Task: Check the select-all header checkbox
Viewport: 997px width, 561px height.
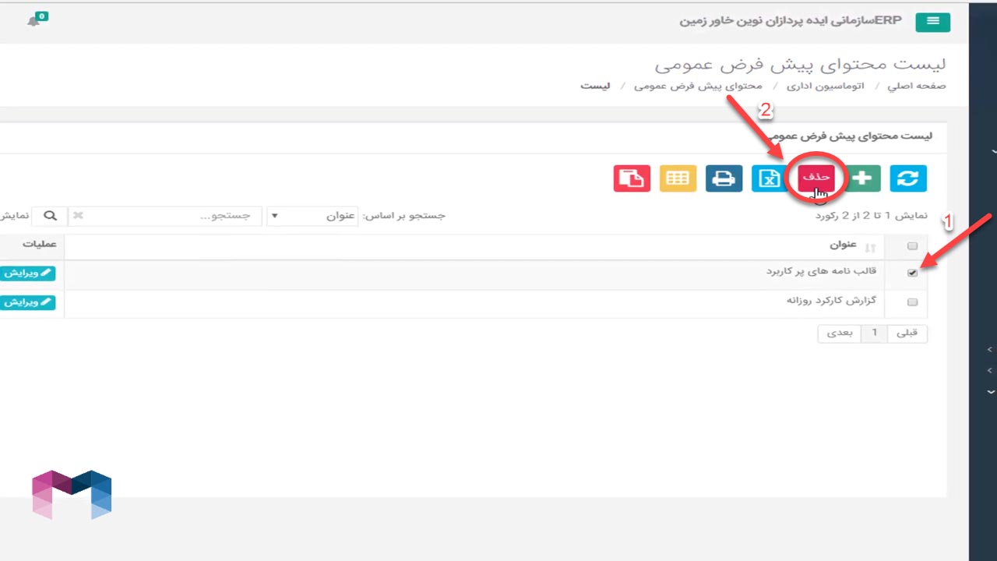Action: point(913,246)
